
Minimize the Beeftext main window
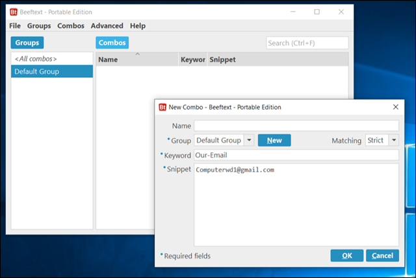pos(293,12)
